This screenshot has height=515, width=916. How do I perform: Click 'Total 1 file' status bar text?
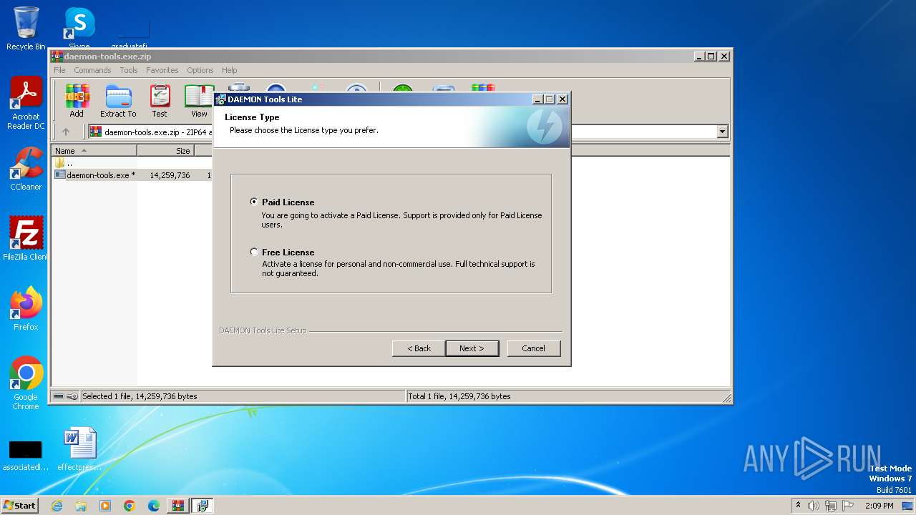459,396
